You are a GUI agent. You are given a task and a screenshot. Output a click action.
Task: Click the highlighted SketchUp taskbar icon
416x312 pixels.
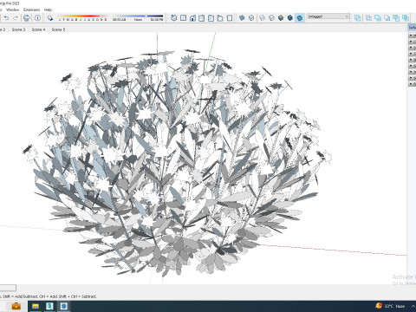pos(64,306)
